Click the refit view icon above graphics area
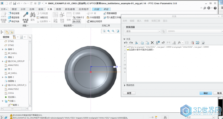This screenshot has height=119, width=223. 104,31
